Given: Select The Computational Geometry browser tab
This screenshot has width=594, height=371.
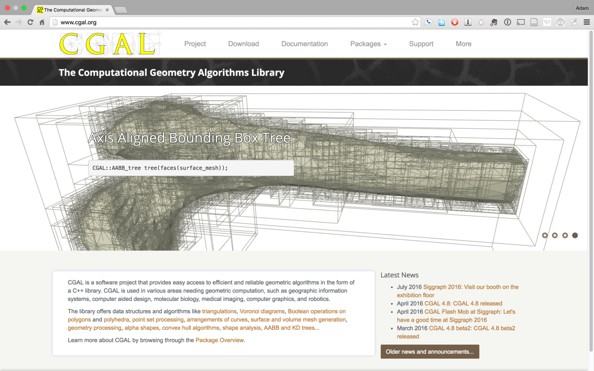Looking at the screenshot, I should click(73, 10).
